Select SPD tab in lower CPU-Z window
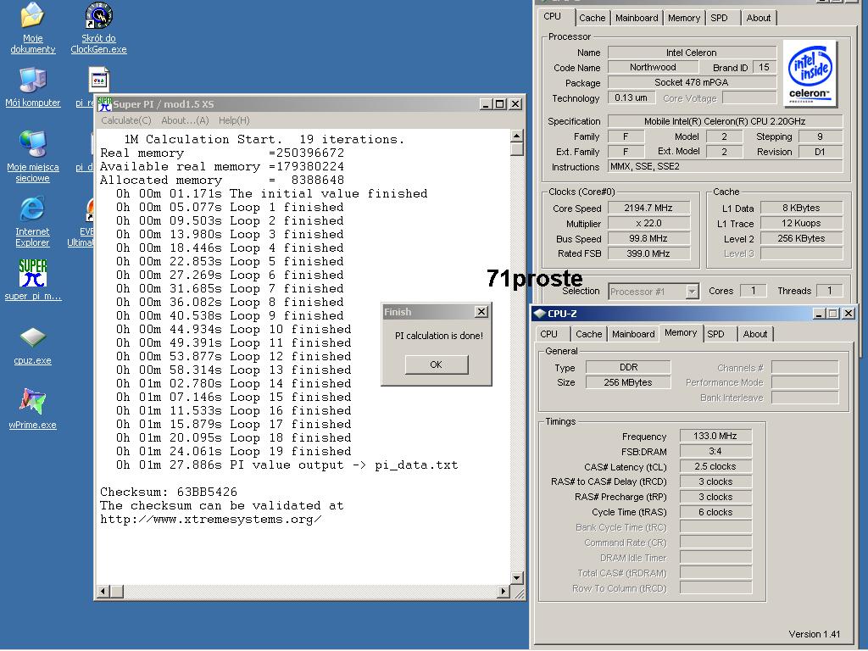Viewport: 868px width, 651px height. pyautogui.click(x=715, y=334)
